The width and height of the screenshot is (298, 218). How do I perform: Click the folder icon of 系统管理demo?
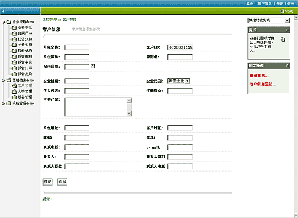pyautogui.click(x=8, y=103)
